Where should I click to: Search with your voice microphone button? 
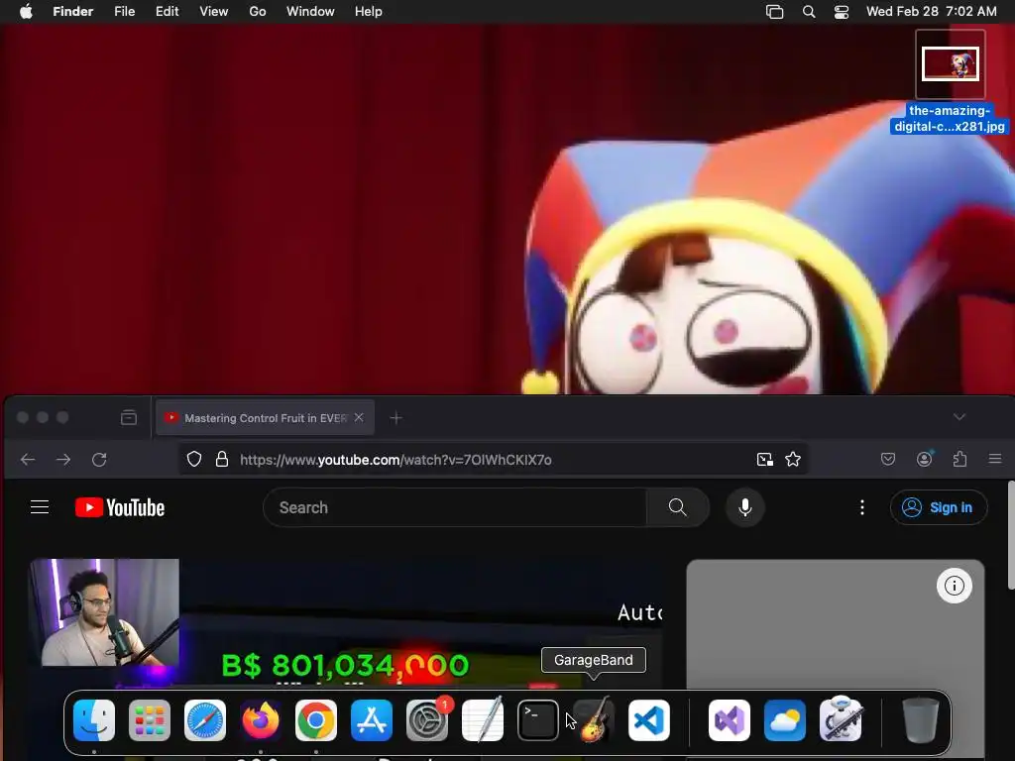745,507
